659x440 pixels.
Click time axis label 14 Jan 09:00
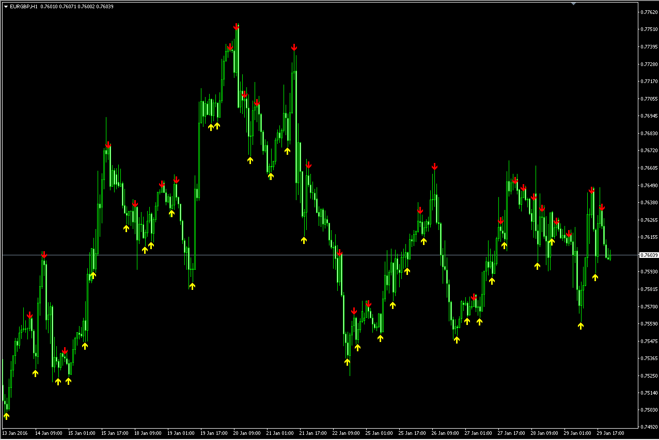click(49, 433)
